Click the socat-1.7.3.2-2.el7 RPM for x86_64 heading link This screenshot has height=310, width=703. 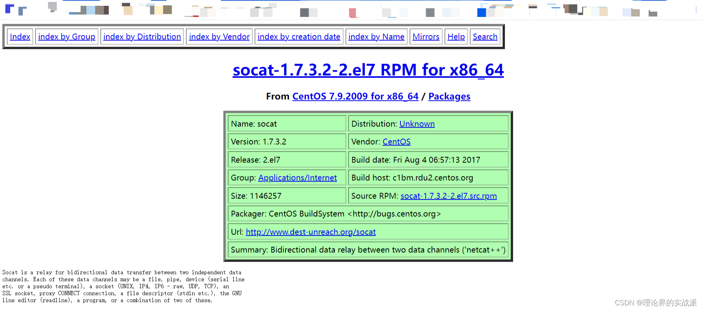click(368, 70)
